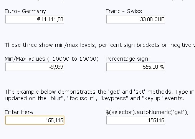Screen dimensions: 195x139
Task: Focus the Franc - Swiss input field
Action: (x=136, y=19)
